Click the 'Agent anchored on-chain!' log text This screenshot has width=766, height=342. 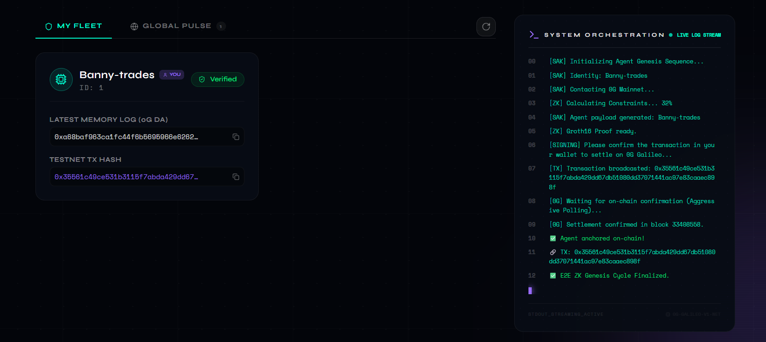tap(602, 239)
